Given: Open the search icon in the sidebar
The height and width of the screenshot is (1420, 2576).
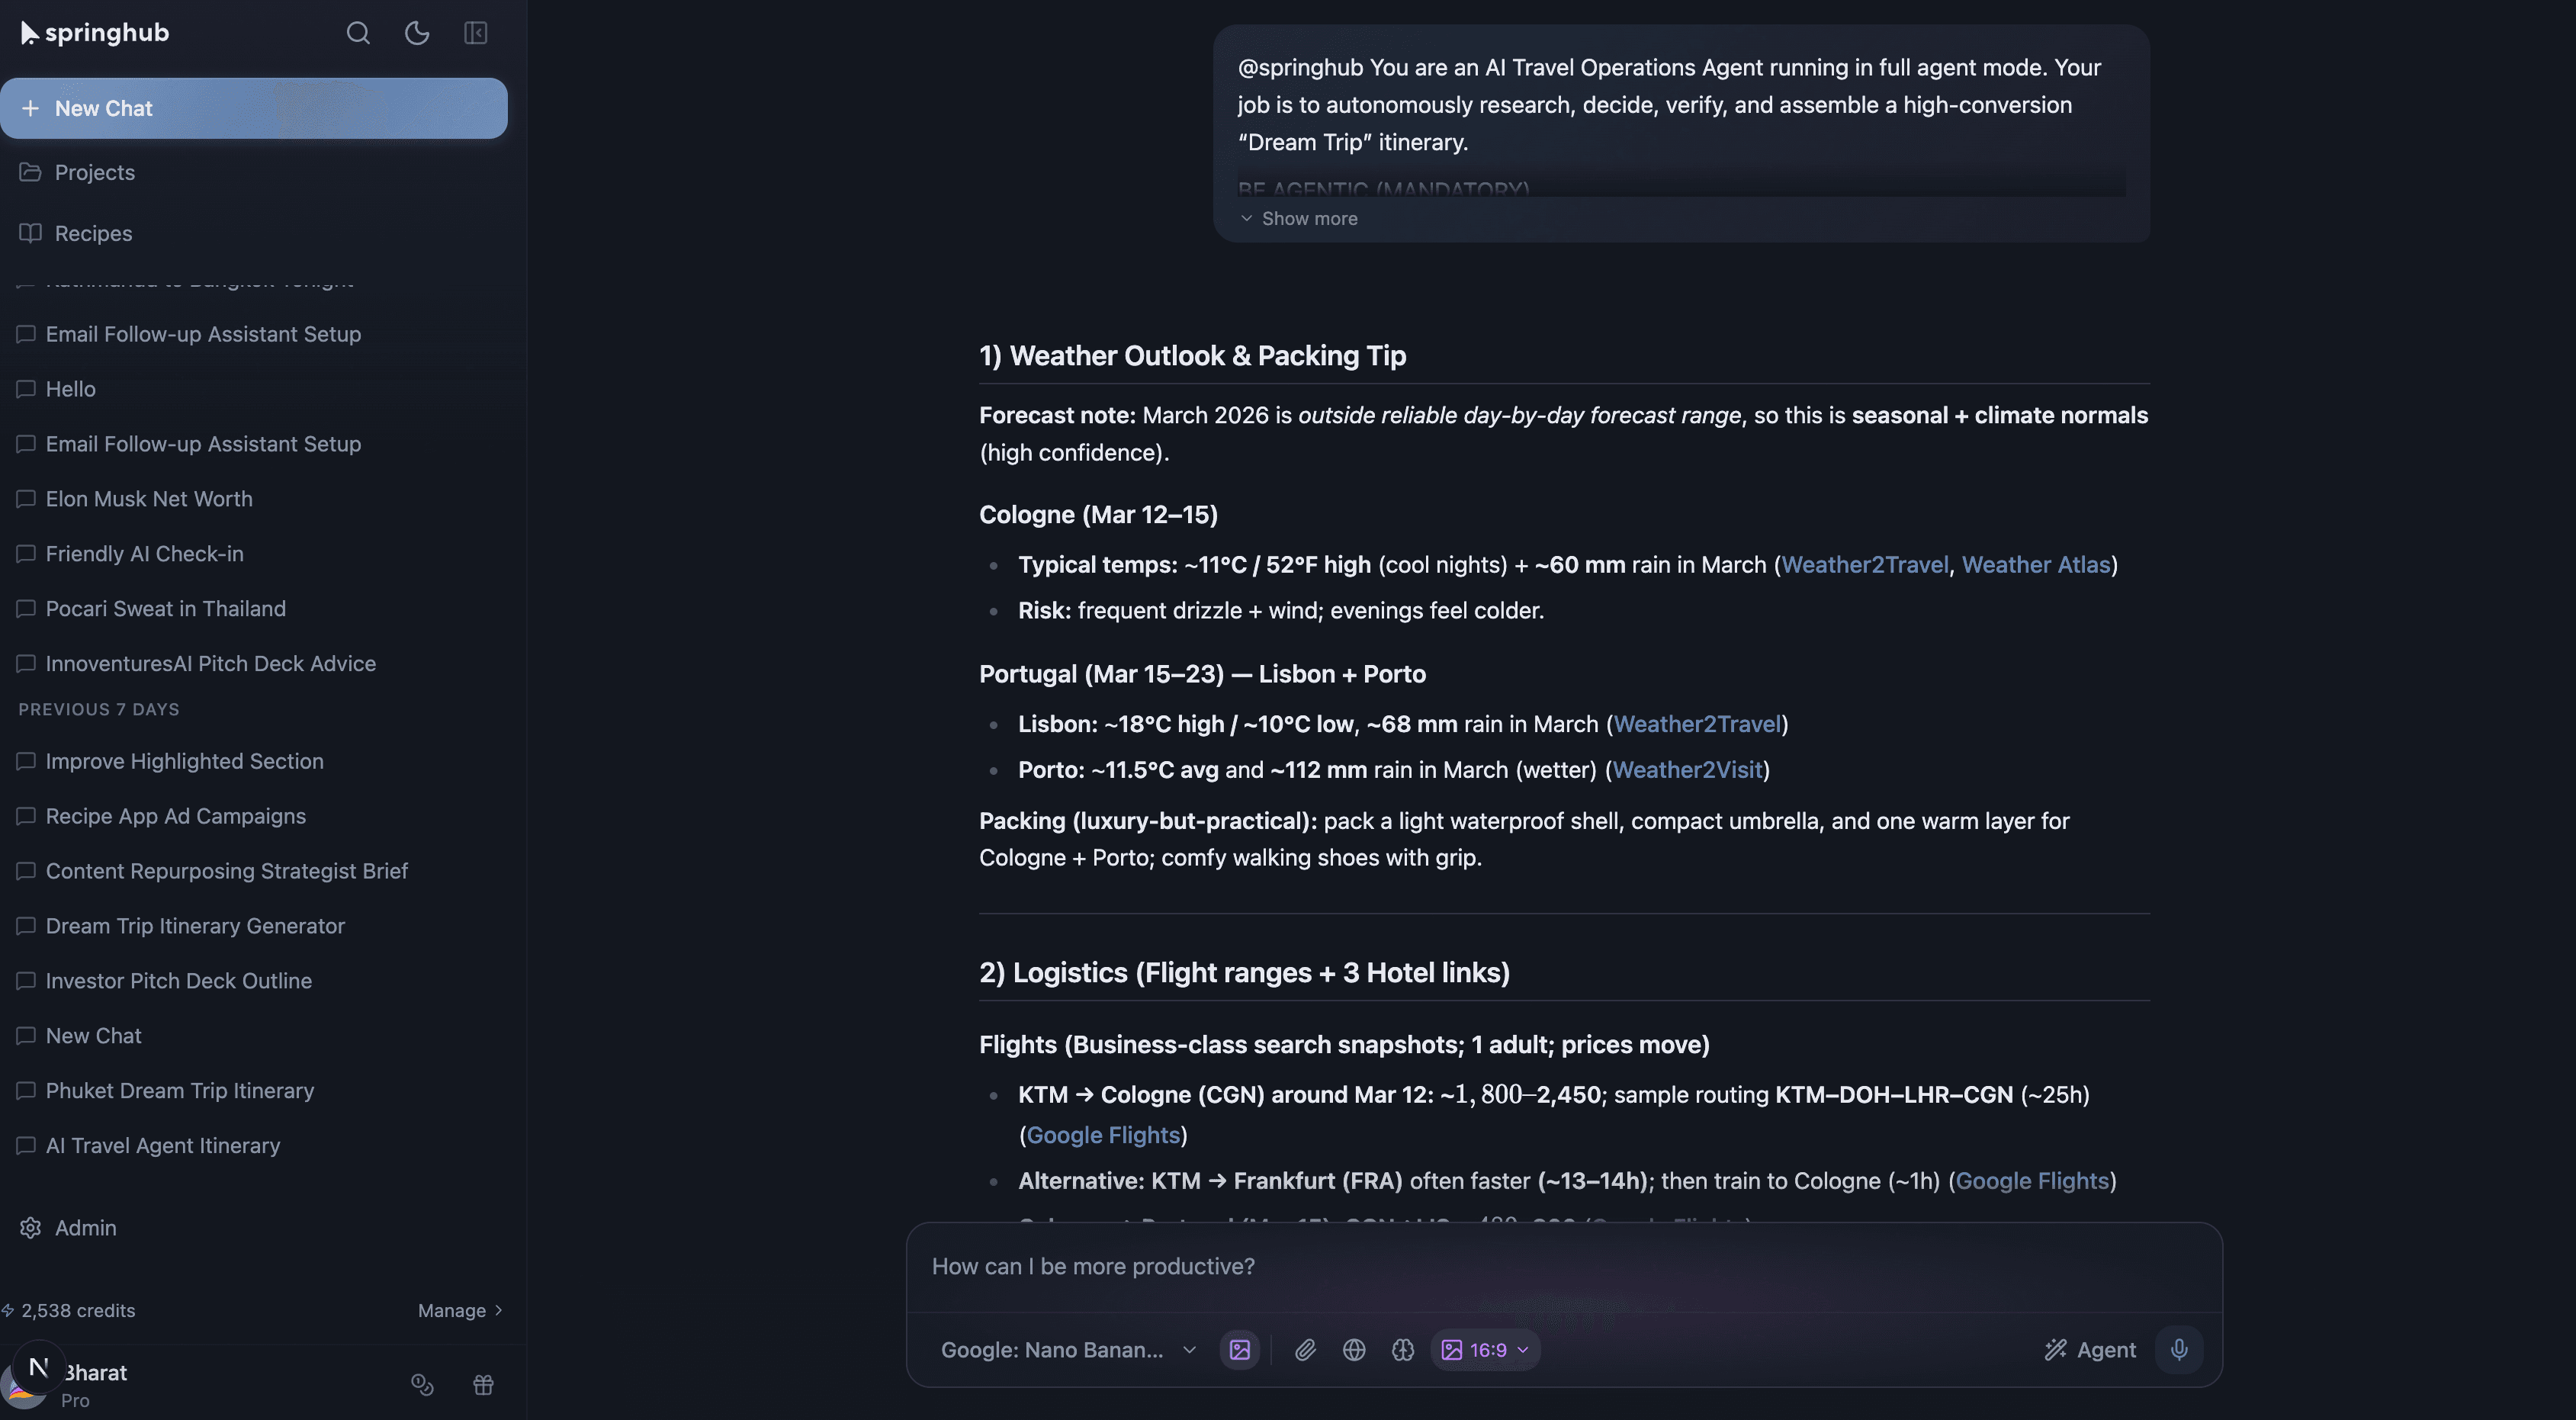Looking at the screenshot, I should click(x=358, y=32).
